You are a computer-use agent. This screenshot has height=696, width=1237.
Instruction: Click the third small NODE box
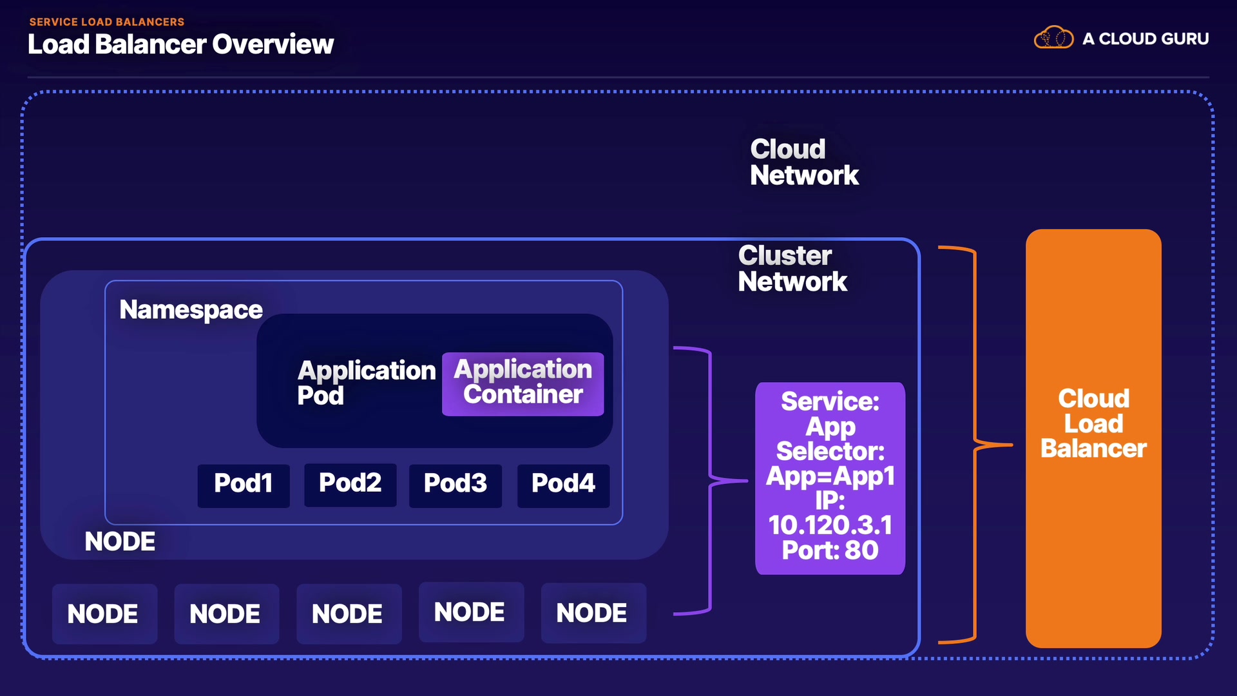pyautogui.click(x=348, y=614)
